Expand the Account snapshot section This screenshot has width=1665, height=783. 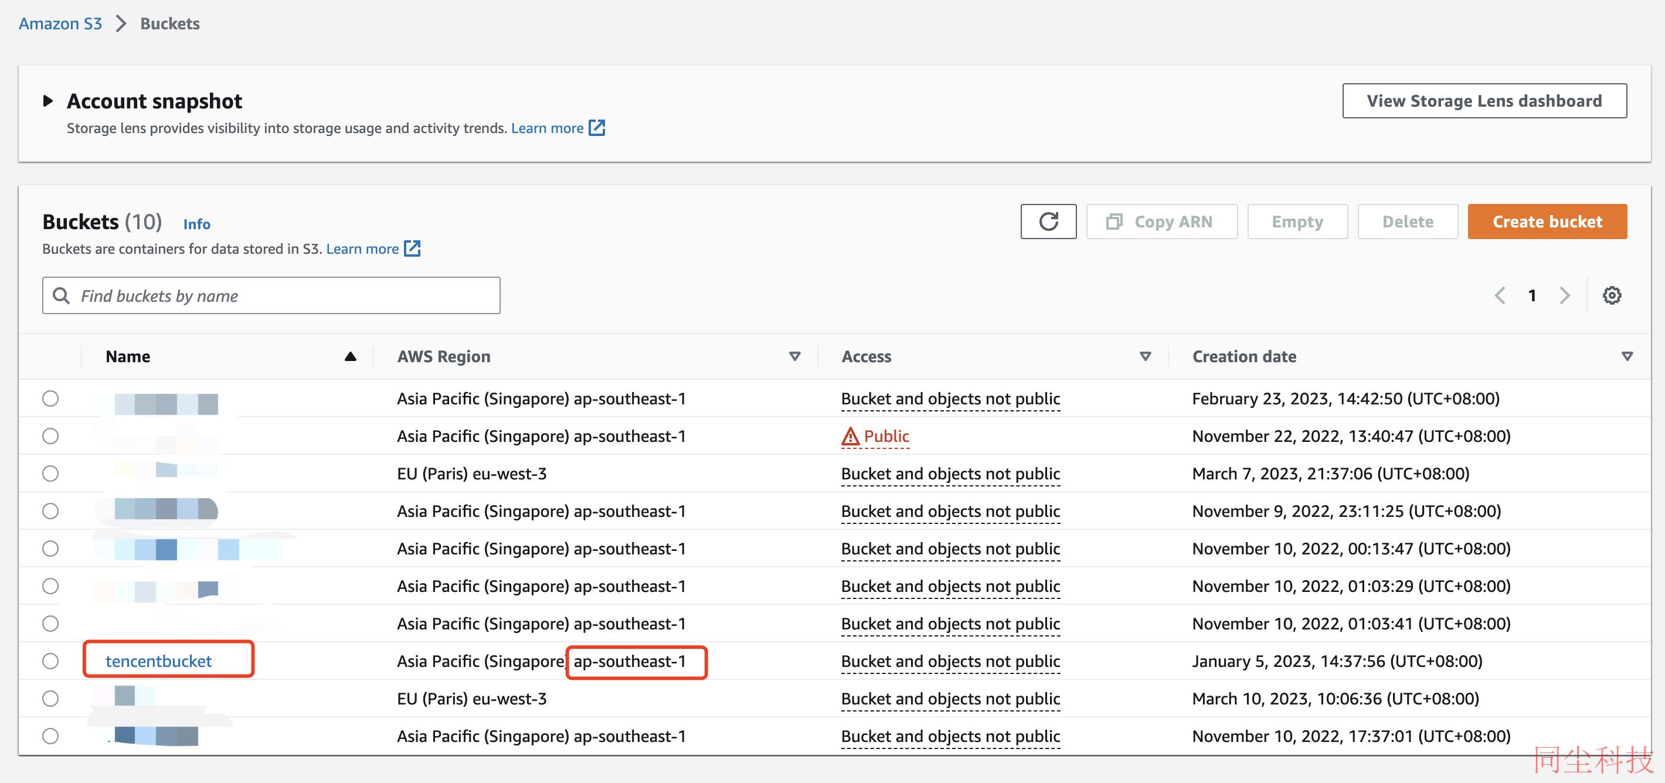click(x=48, y=101)
